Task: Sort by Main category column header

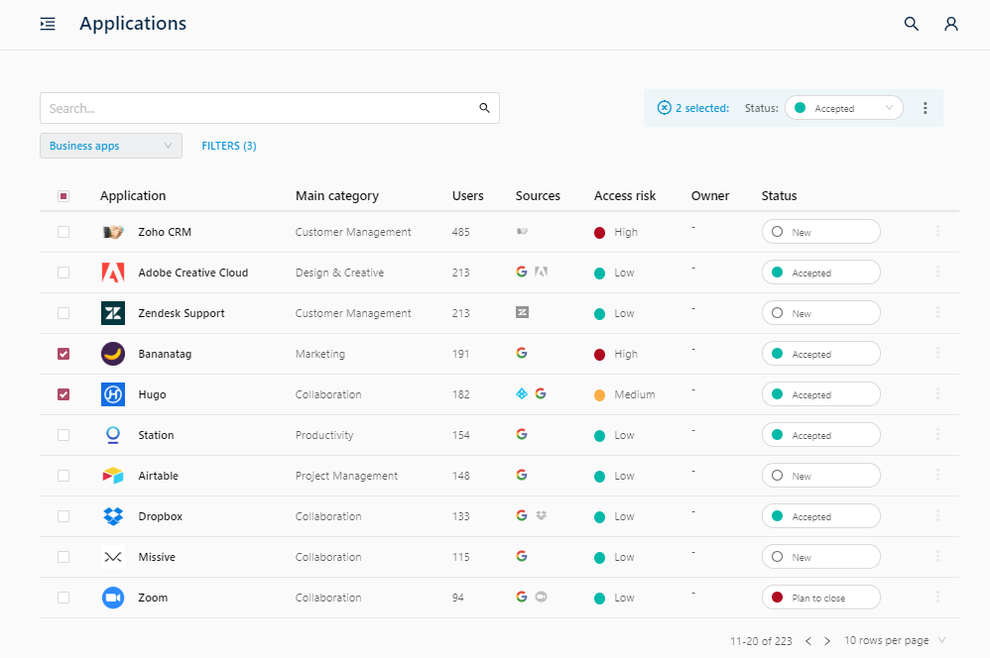Action: point(337,195)
